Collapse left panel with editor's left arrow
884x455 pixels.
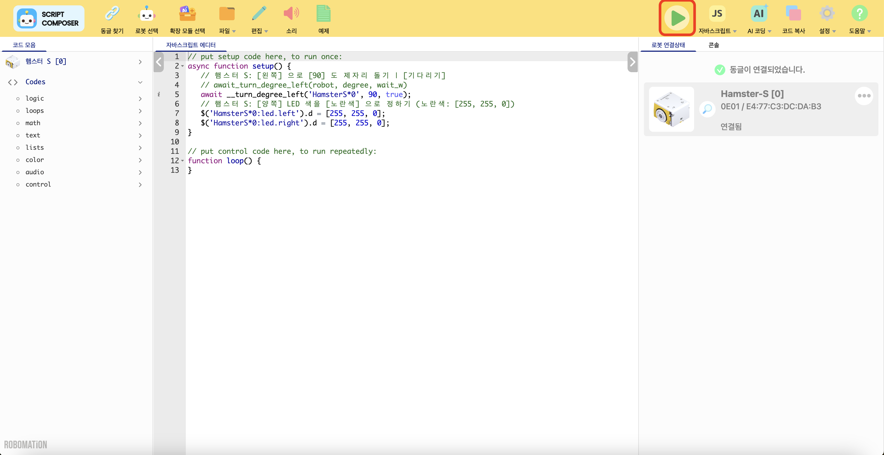tap(158, 62)
